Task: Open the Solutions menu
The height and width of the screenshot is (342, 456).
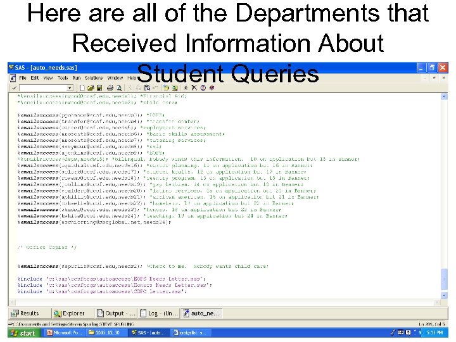Action: [x=94, y=78]
